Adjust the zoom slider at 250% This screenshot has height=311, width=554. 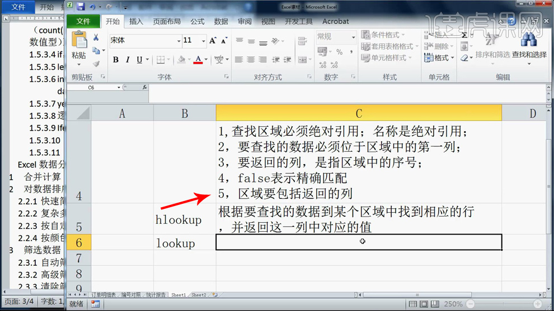click(x=504, y=304)
